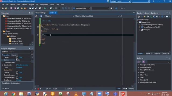The image size is (172, 96).
Task: Click the Sync/refresh icon in Projects toolbar
Action: (151, 17)
